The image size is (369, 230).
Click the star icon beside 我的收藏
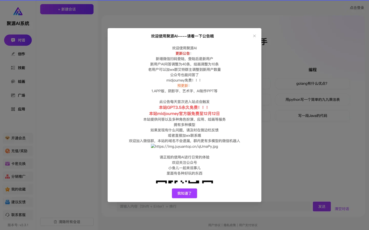7,189
